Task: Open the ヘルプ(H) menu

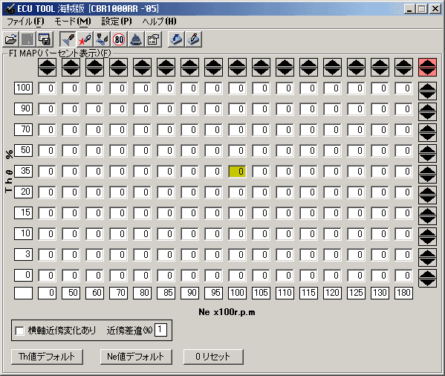Action: 160,22
